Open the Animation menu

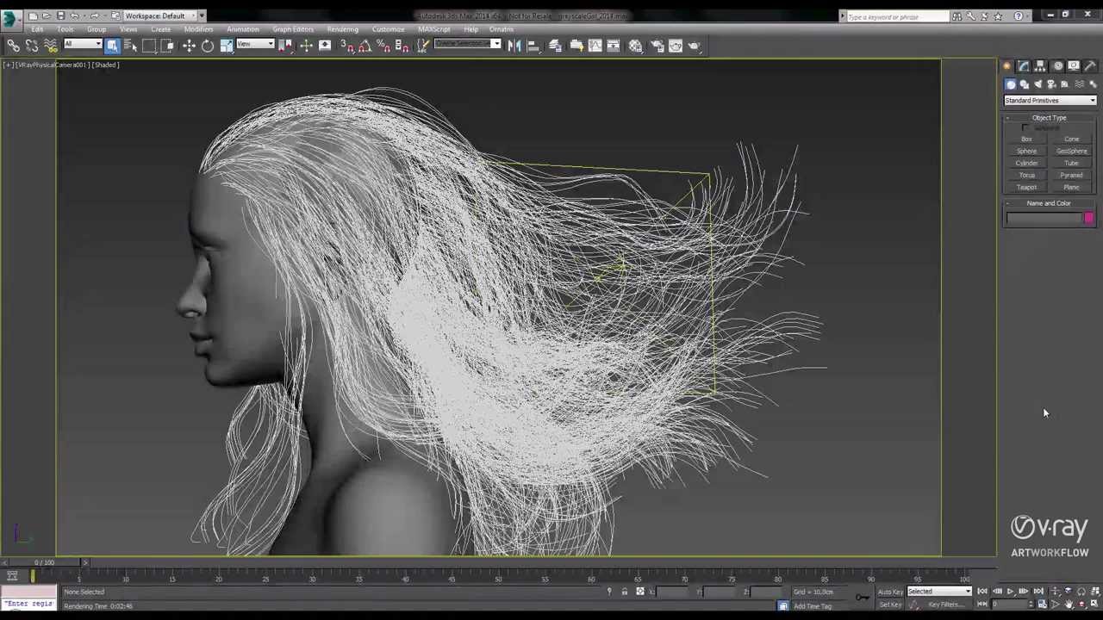(242, 29)
